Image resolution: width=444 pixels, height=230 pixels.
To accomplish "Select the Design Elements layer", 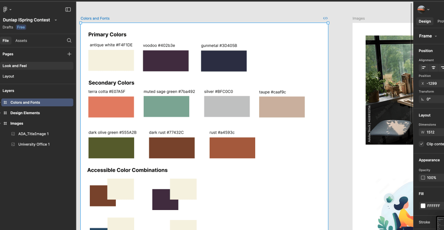I will coord(25,113).
